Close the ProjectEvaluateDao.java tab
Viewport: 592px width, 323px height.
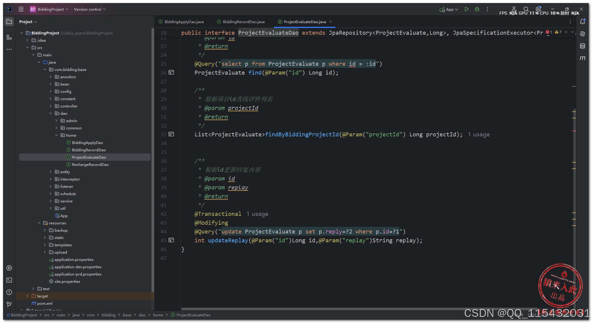(x=331, y=22)
